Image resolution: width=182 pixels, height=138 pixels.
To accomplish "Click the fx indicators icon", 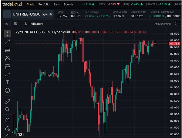I will 26,24.
